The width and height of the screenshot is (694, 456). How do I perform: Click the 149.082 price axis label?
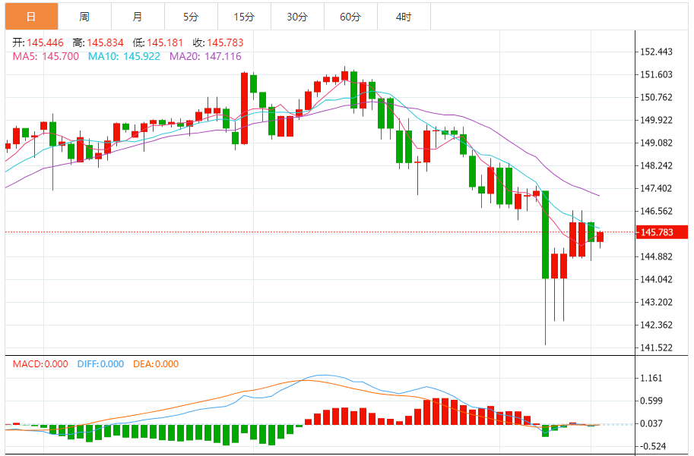point(657,143)
